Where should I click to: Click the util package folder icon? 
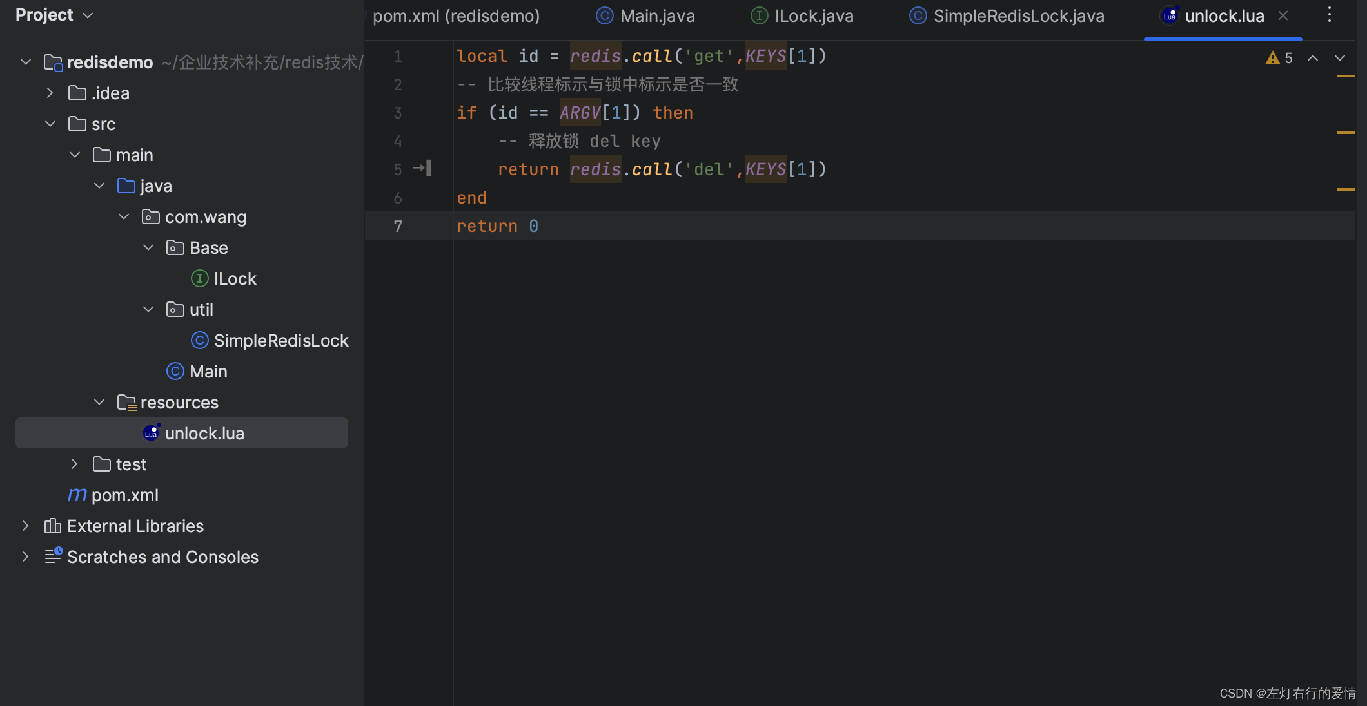pyautogui.click(x=174, y=310)
